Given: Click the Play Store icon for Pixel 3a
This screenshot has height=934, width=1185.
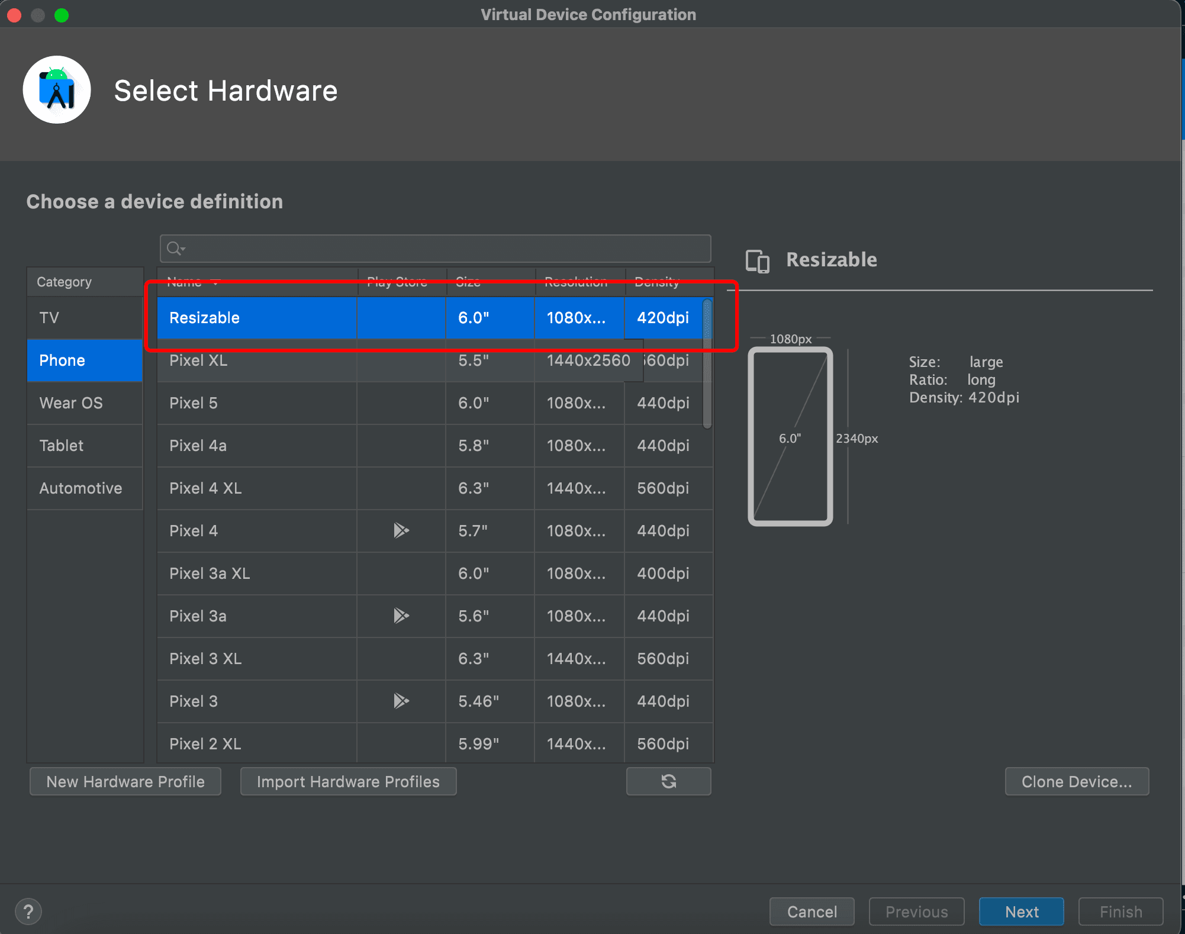Looking at the screenshot, I should (401, 616).
